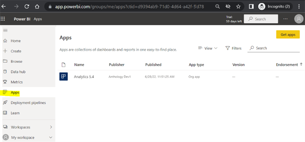The image size is (305, 142).
Task: Click the Trial 59 days left notice
Action: (234, 19)
